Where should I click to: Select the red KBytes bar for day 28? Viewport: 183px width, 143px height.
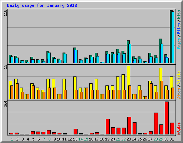pos(156,124)
